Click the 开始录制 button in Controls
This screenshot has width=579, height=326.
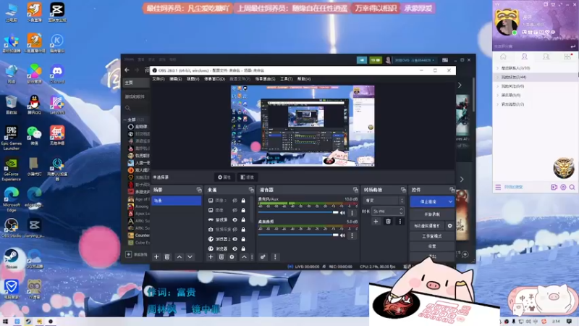click(432, 214)
